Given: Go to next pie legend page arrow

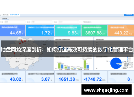Looking at the screenshot, I should 132,67.
